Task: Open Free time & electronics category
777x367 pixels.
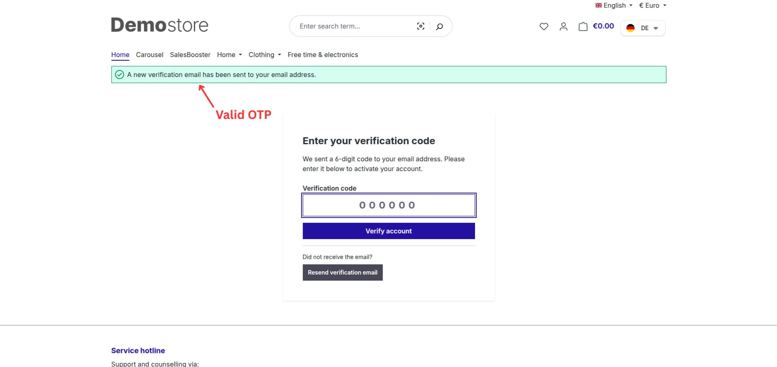Action: 323,55
